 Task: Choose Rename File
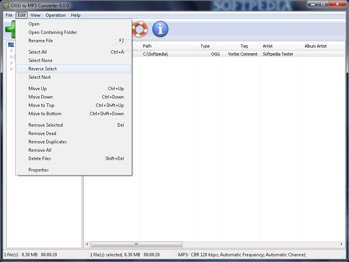[73, 41]
